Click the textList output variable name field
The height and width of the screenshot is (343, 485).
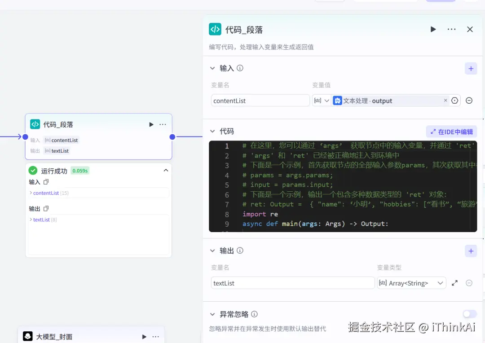pos(292,283)
